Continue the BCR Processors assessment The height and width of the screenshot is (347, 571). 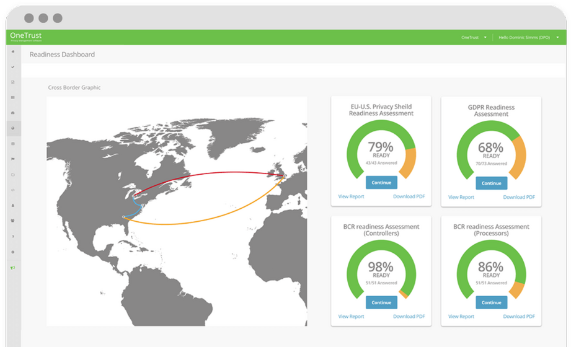[x=491, y=302]
